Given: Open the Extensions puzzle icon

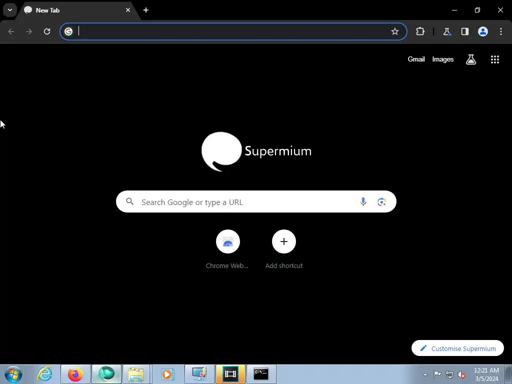Looking at the screenshot, I should (420, 31).
